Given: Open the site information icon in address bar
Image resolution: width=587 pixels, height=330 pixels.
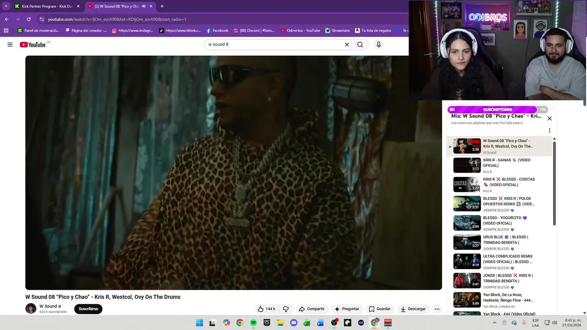Looking at the screenshot, I should (x=42, y=19).
